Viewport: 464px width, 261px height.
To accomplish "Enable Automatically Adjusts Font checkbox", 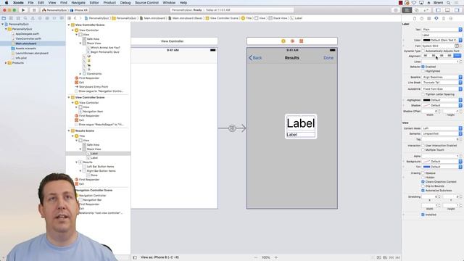I will (423, 51).
